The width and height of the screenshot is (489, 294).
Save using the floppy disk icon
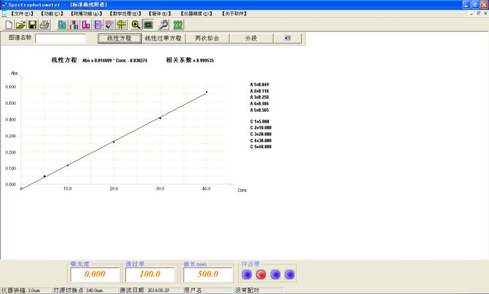tap(32, 25)
